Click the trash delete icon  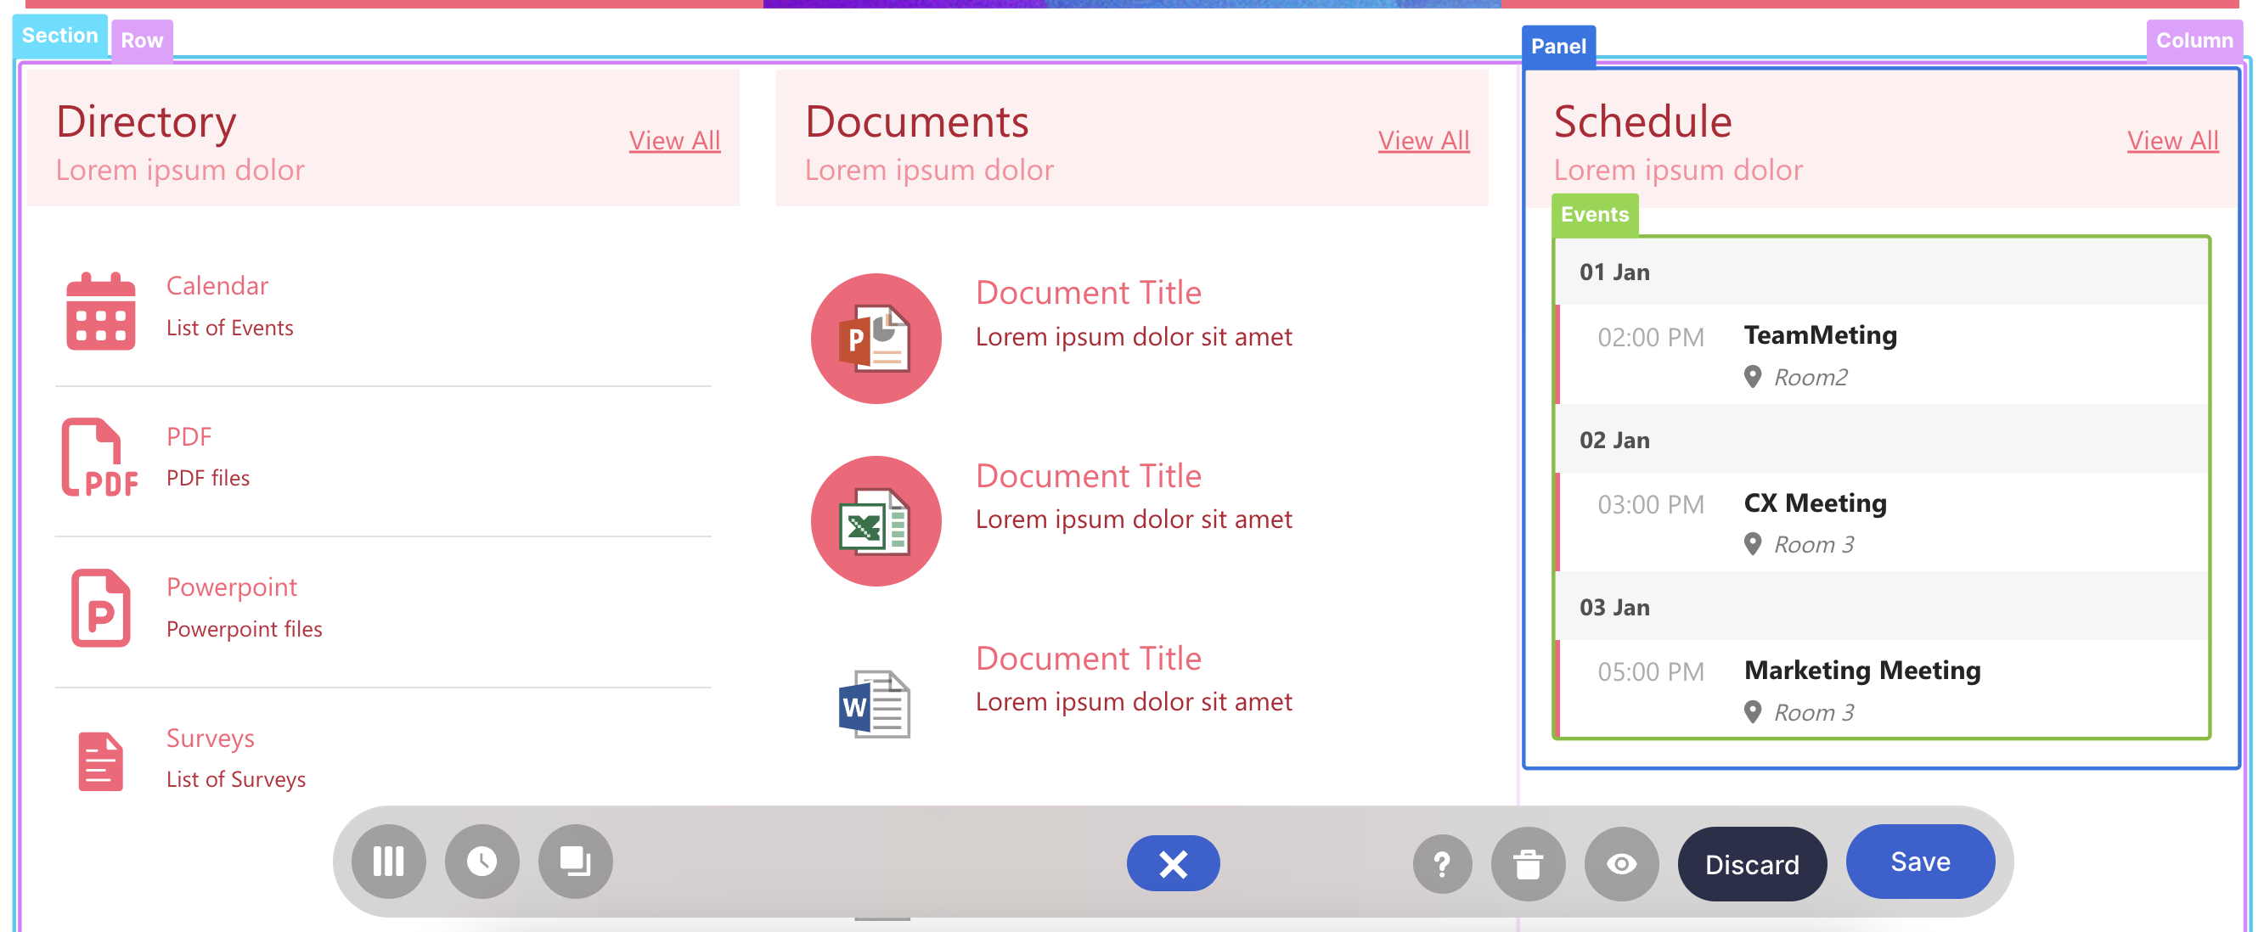coord(1528,864)
